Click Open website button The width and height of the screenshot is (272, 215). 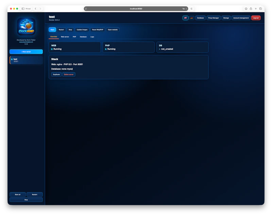pyautogui.click(x=113, y=30)
